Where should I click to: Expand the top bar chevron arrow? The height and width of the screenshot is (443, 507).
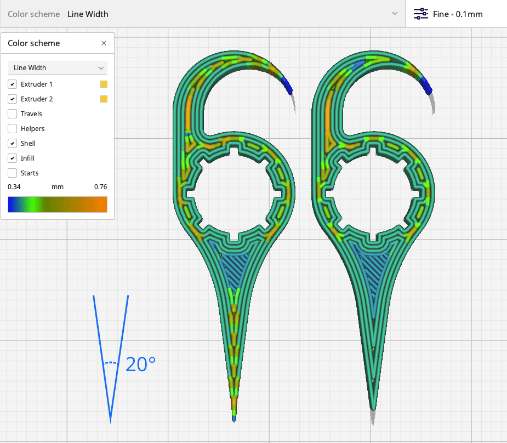click(x=395, y=14)
